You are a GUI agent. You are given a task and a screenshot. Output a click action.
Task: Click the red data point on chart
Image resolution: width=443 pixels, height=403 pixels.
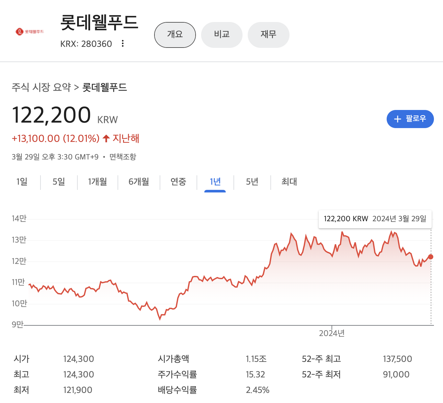[x=430, y=257]
